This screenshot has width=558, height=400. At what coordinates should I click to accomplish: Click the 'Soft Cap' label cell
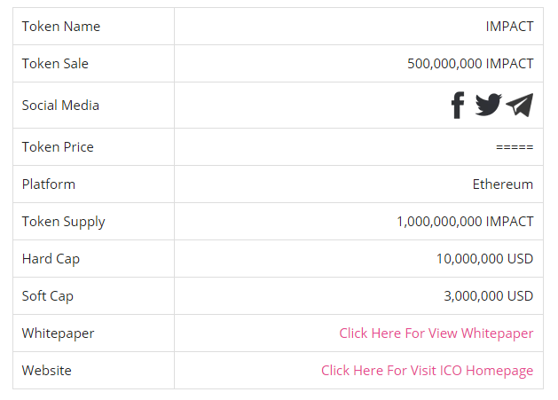pos(48,296)
